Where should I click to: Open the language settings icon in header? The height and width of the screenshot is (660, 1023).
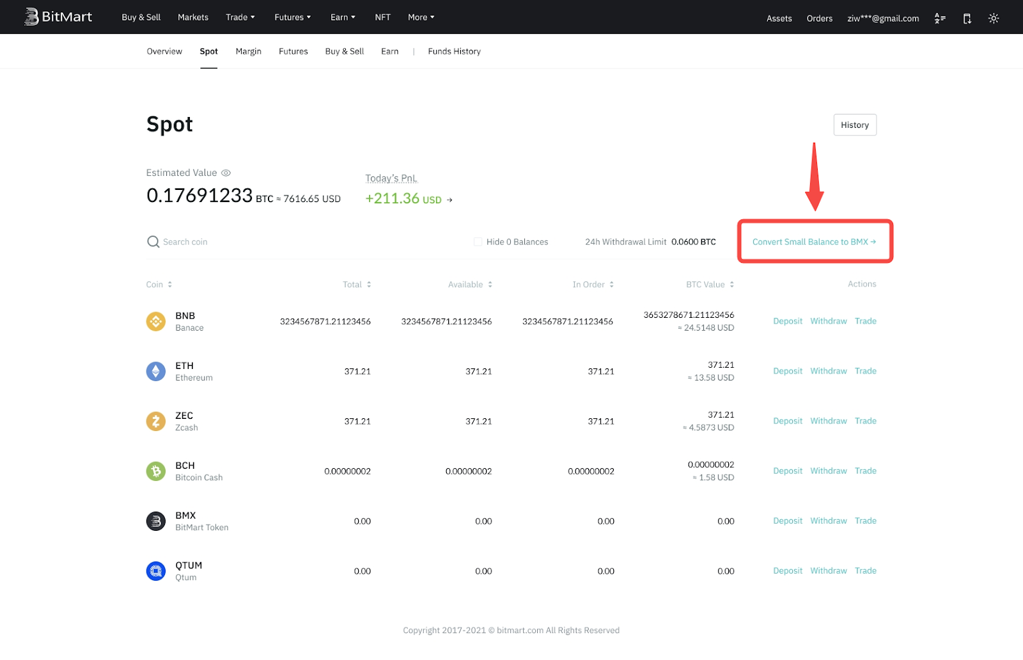[x=940, y=19]
